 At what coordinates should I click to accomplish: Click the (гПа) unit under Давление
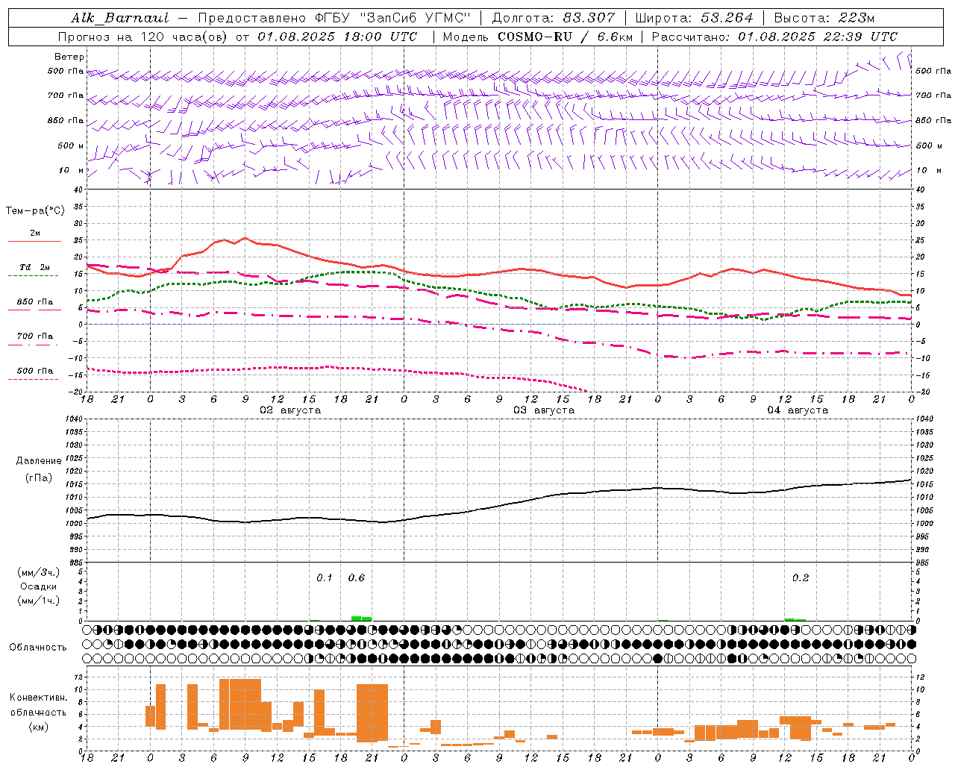click(39, 478)
